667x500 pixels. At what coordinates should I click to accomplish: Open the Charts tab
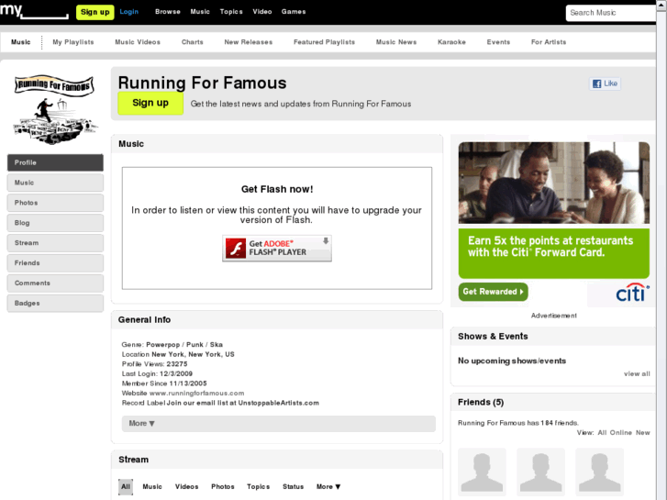pyautogui.click(x=193, y=42)
